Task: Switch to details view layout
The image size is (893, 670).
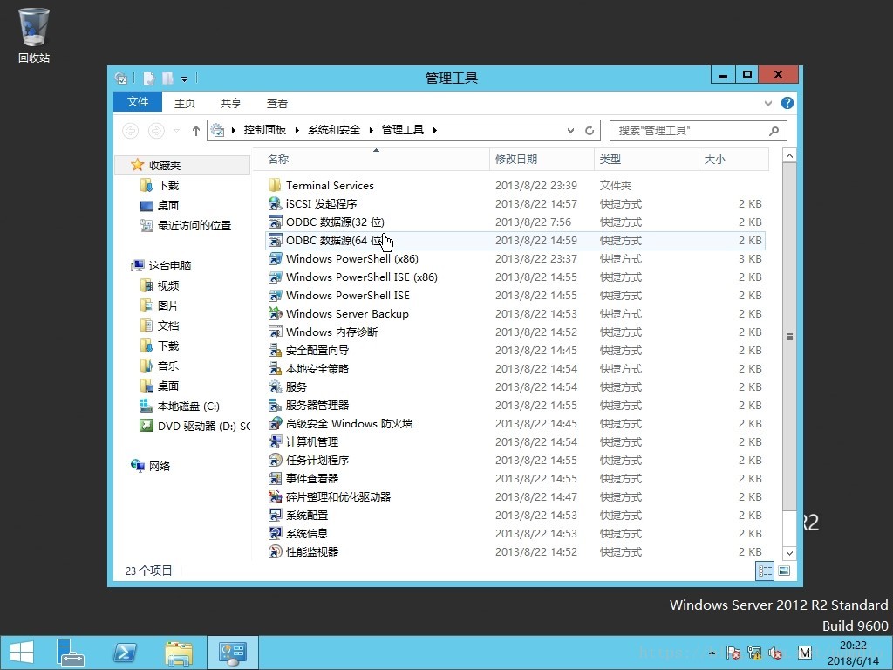Action: (765, 571)
